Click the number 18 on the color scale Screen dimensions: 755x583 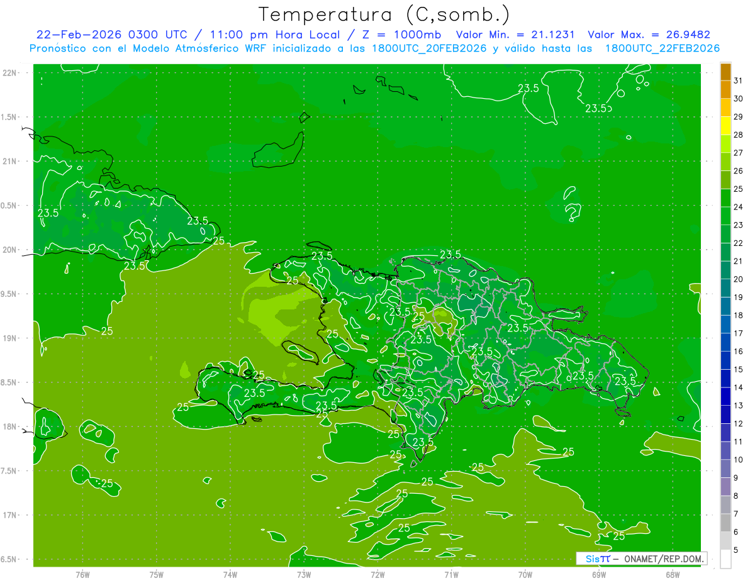point(738,315)
